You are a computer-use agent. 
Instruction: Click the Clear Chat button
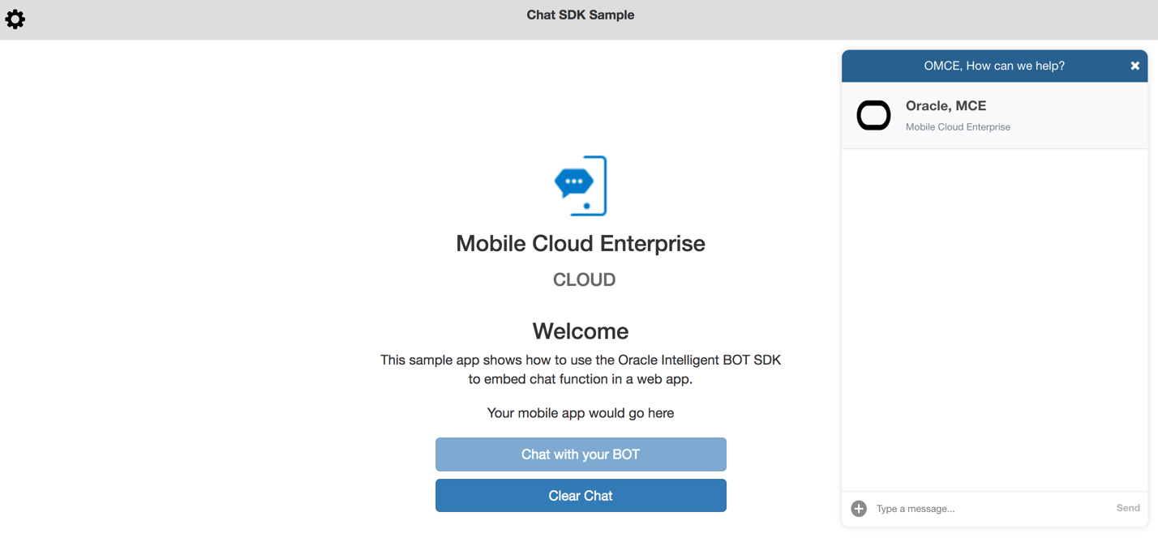(581, 496)
